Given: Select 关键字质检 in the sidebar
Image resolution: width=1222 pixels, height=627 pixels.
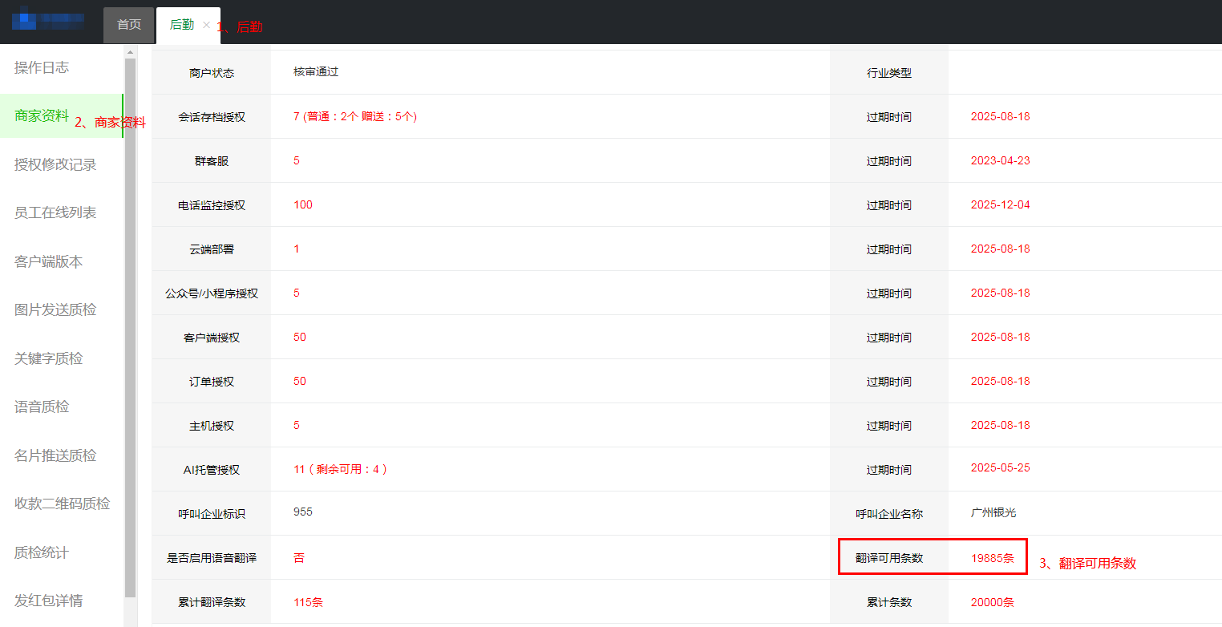Looking at the screenshot, I should 48,358.
